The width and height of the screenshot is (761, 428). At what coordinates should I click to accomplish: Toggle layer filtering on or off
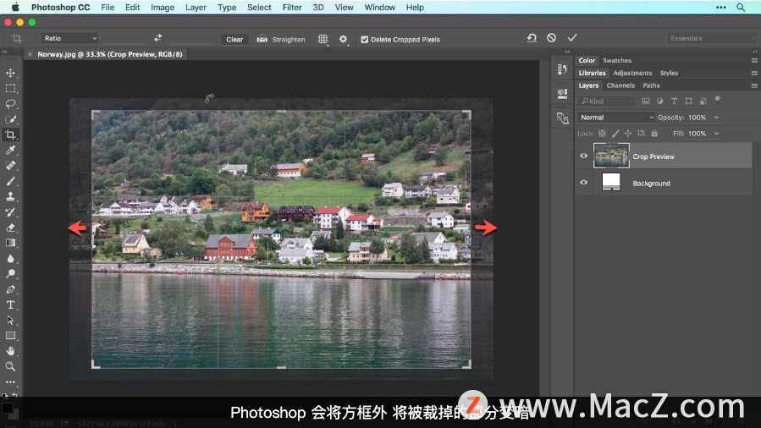(x=717, y=100)
